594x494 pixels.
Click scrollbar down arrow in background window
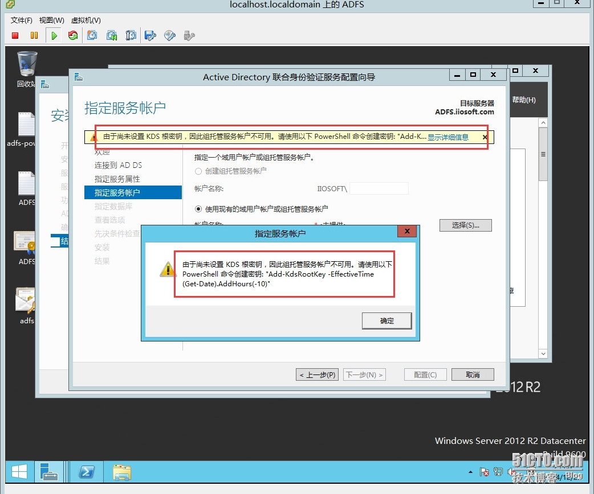click(x=543, y=353)
